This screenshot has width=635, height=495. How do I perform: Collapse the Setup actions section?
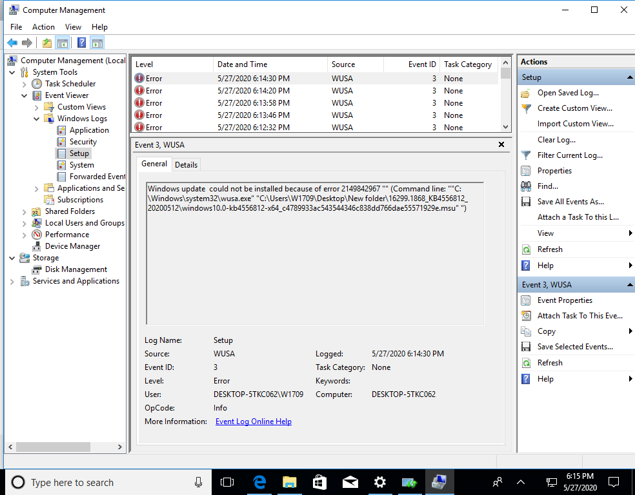pos(630,77)
